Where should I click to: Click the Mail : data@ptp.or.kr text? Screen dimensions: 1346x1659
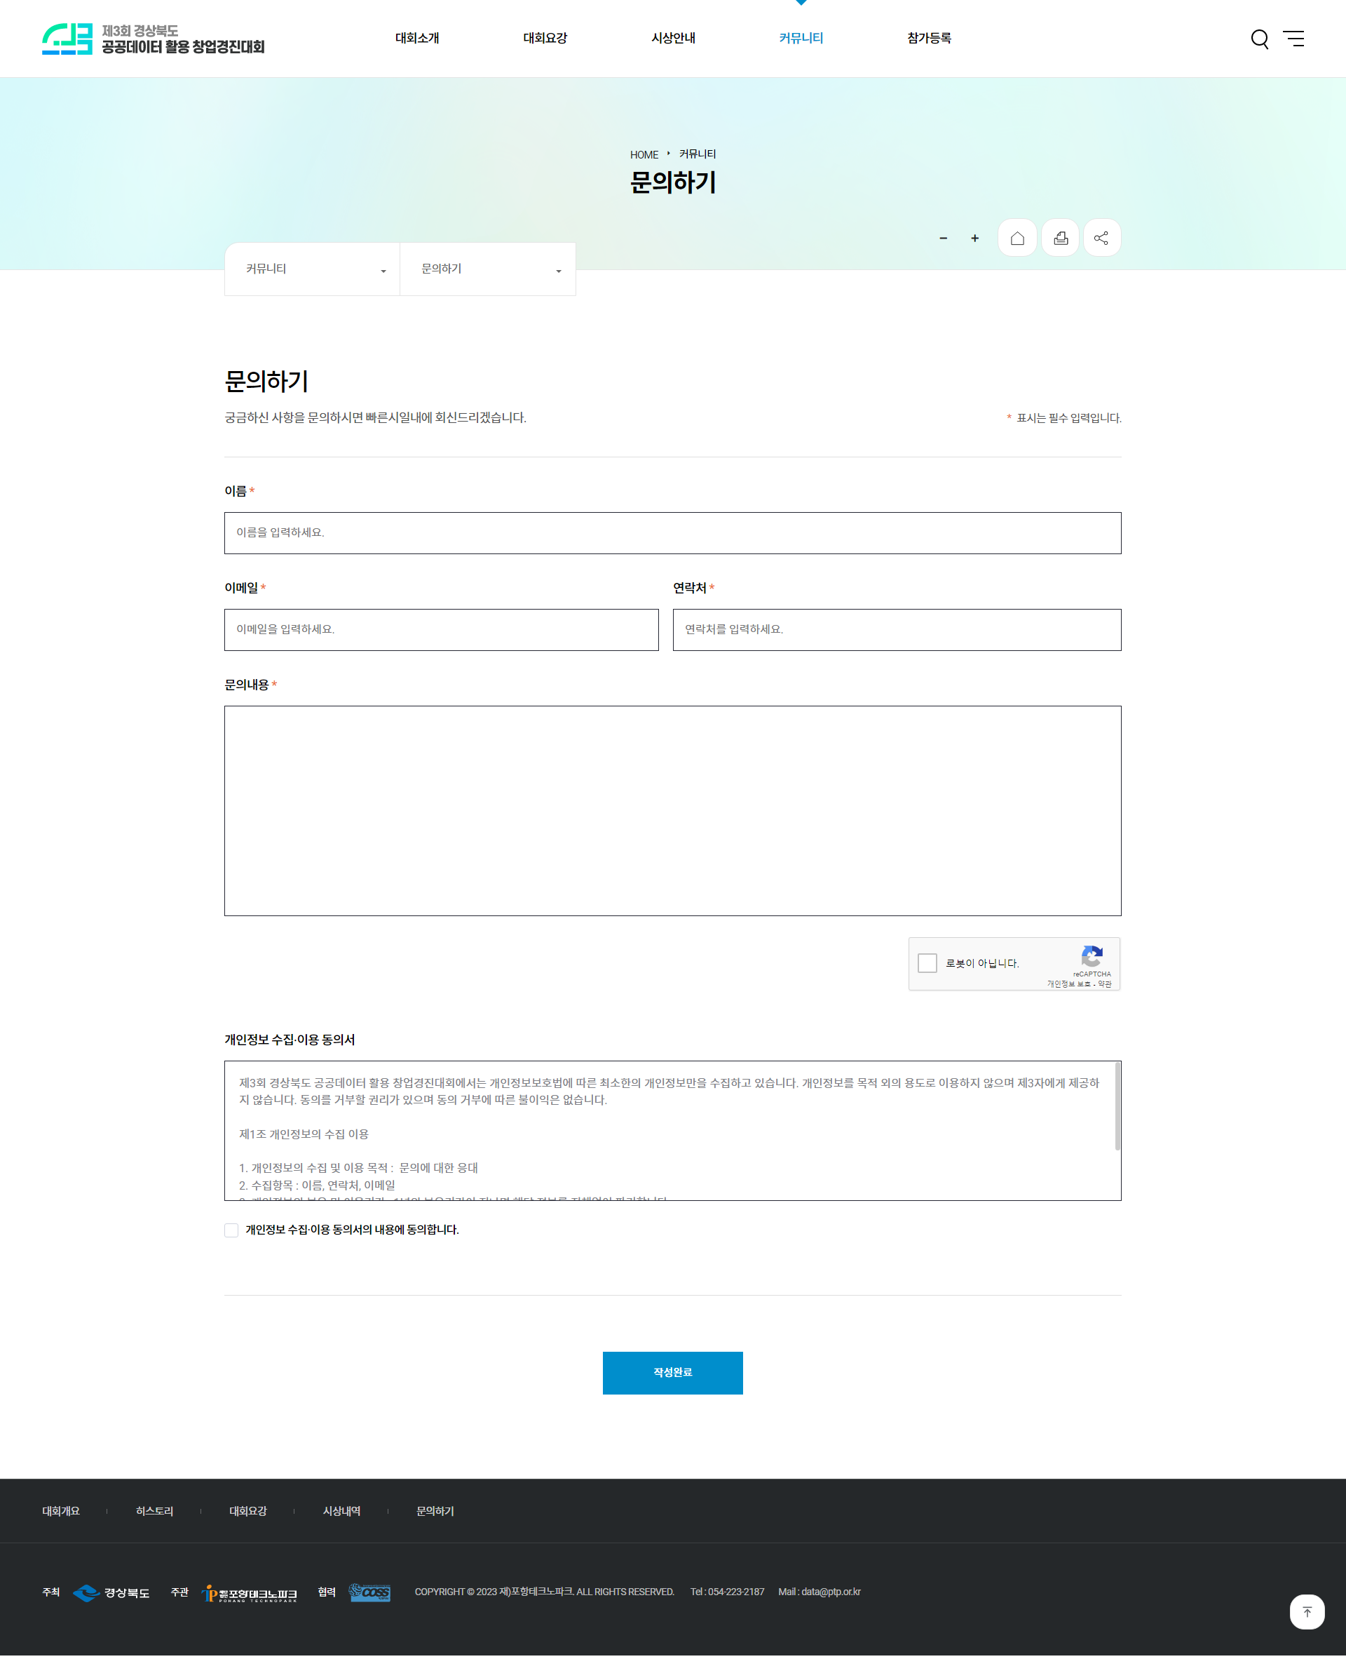(x=820, y=1592)
